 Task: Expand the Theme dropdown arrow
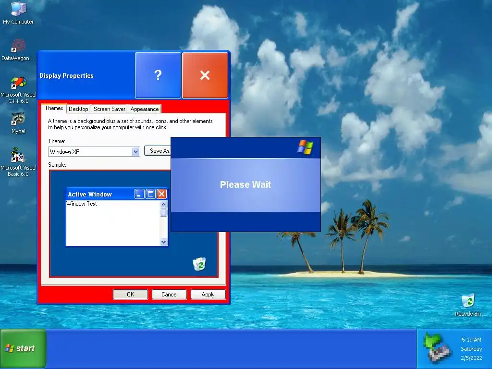[135, 151]
